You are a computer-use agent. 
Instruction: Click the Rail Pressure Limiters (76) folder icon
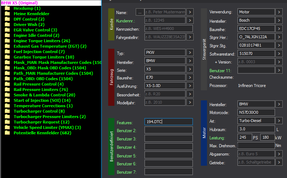(x=7, y=90)
